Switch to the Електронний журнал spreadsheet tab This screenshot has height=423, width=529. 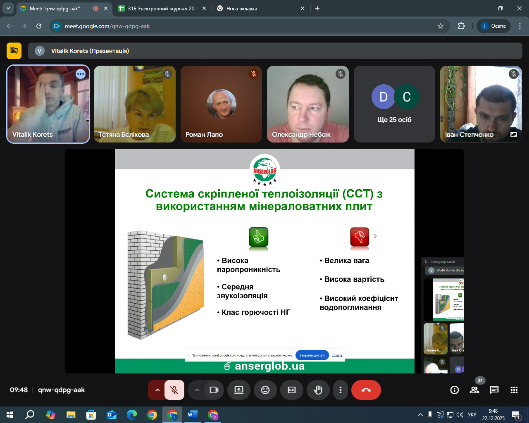tap(162, 8)
